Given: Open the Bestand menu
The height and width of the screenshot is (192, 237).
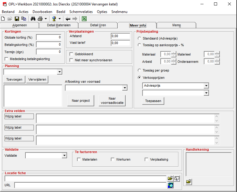Looking at the screenshot, I should tap(8, 12).
